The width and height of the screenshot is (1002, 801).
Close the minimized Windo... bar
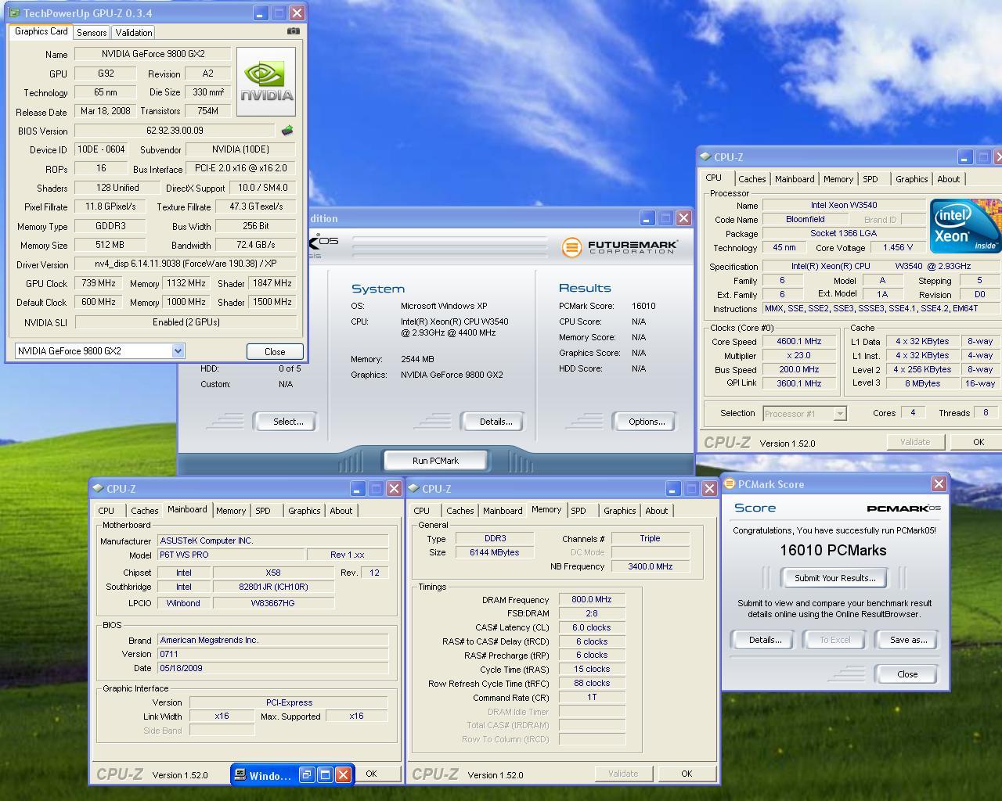pyautogui.click(x=343, y=774)
